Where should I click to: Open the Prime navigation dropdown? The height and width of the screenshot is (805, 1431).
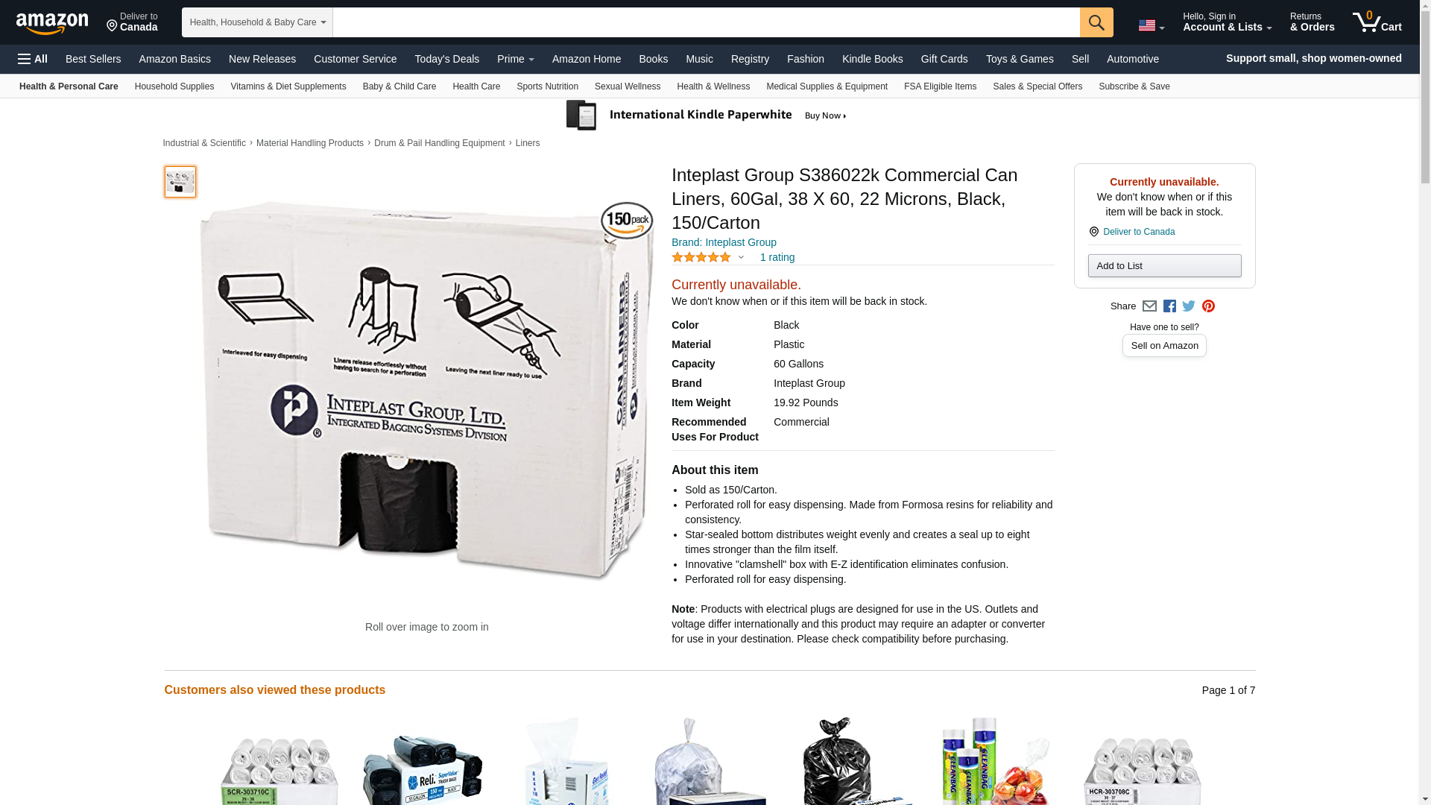516,59
